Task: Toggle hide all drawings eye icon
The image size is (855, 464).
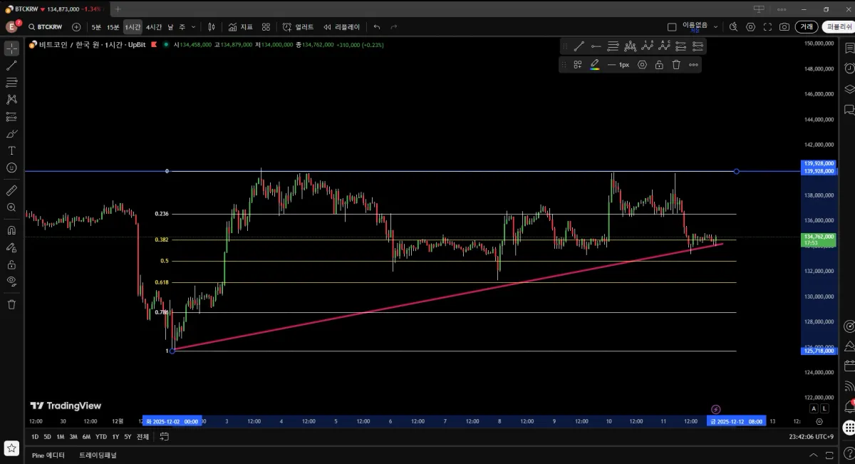Action: pos(11,281)
